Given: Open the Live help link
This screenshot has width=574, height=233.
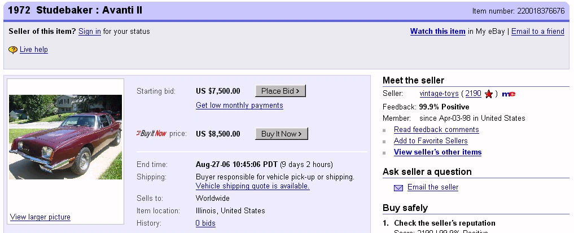Looking at the screenshot, I should [34, 50].
